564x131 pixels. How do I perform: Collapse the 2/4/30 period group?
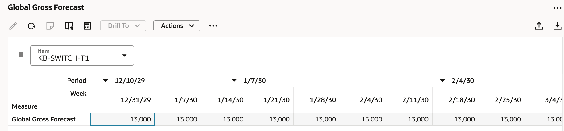click(442, 81)
